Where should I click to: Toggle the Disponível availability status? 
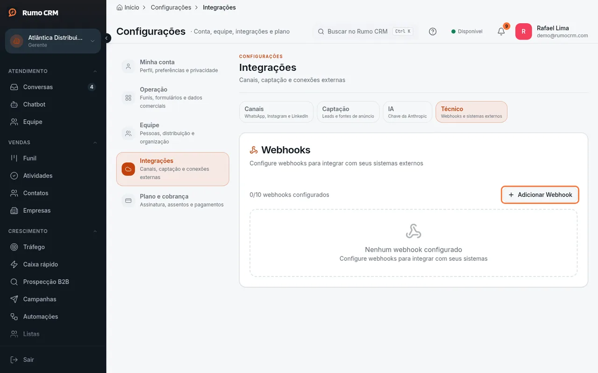pyautogui.click(x=467, y=32)
